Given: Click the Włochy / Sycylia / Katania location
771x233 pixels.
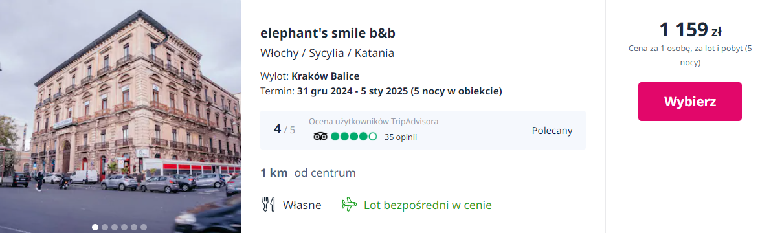Looking at the screenshot, I should 327,53.
